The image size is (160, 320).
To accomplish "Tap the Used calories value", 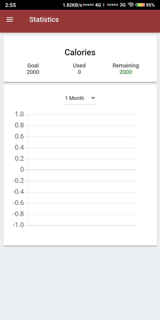I will pyautogui.click(x=79, y=72).
